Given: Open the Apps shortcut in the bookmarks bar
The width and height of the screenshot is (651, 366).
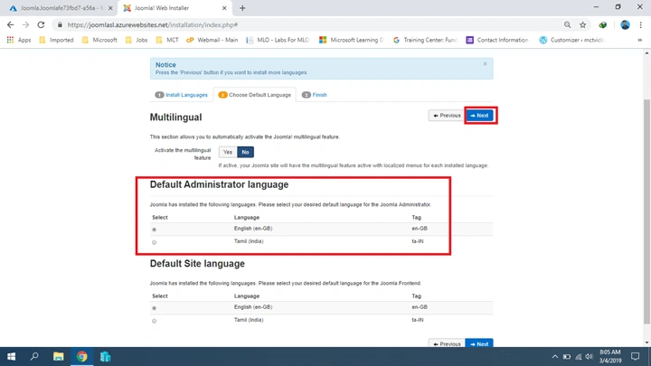Looking at the screenshot, I should [19, 40].
